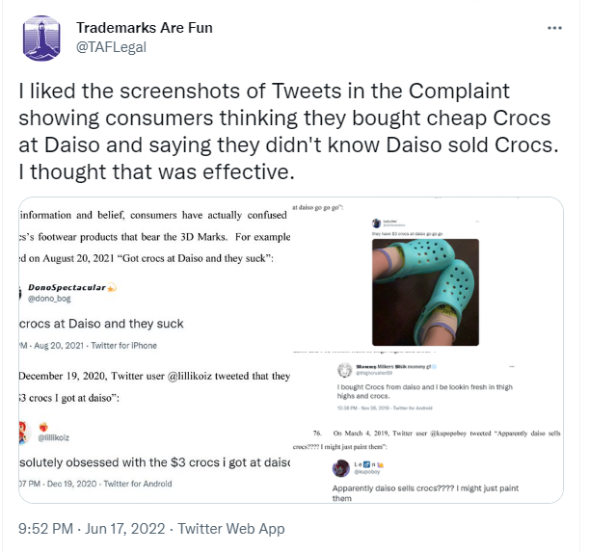Open the tweet's three-dot more menu
This screenshot has width=589, height=552.
[x=553, y=28]
